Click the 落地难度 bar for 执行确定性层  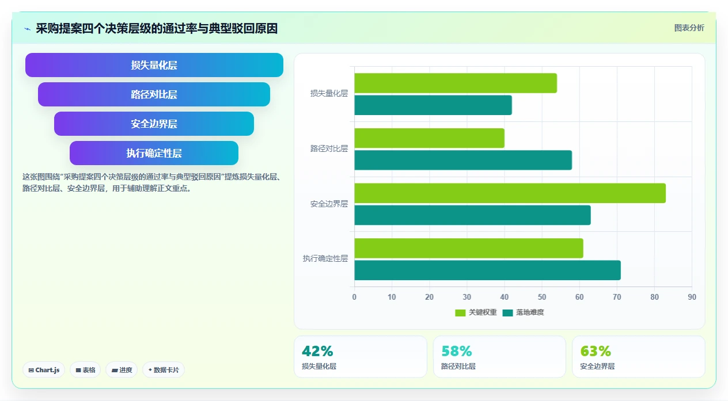[x=487, y=270]
